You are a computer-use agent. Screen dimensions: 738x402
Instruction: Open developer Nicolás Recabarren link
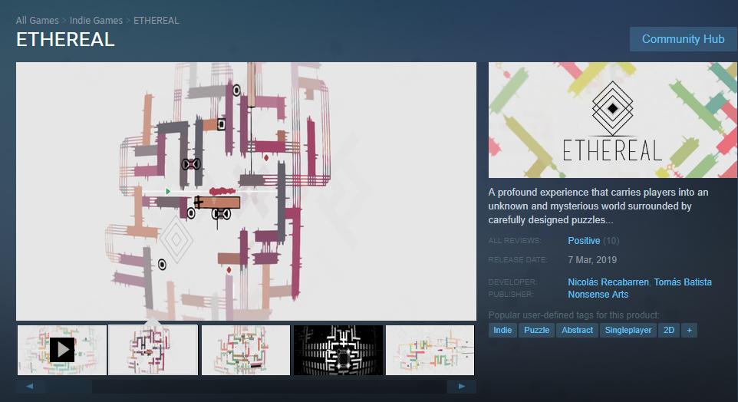pyautogui.click(x=608, y=282)
